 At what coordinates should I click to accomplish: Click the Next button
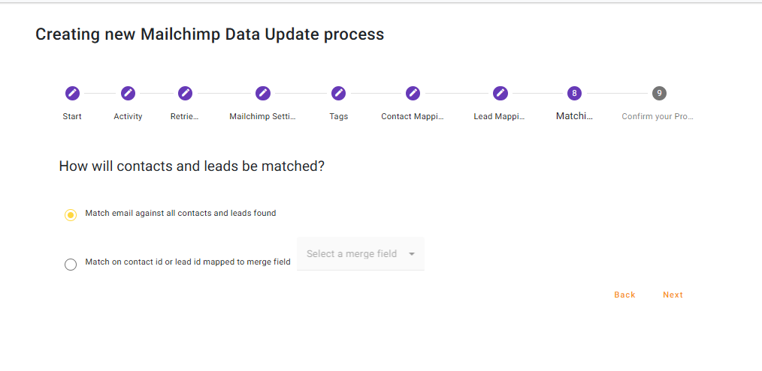click(673, 295)
